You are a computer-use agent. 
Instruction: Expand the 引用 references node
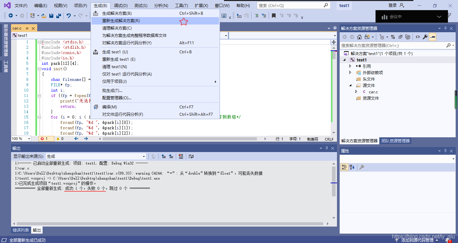coord(350,66)
